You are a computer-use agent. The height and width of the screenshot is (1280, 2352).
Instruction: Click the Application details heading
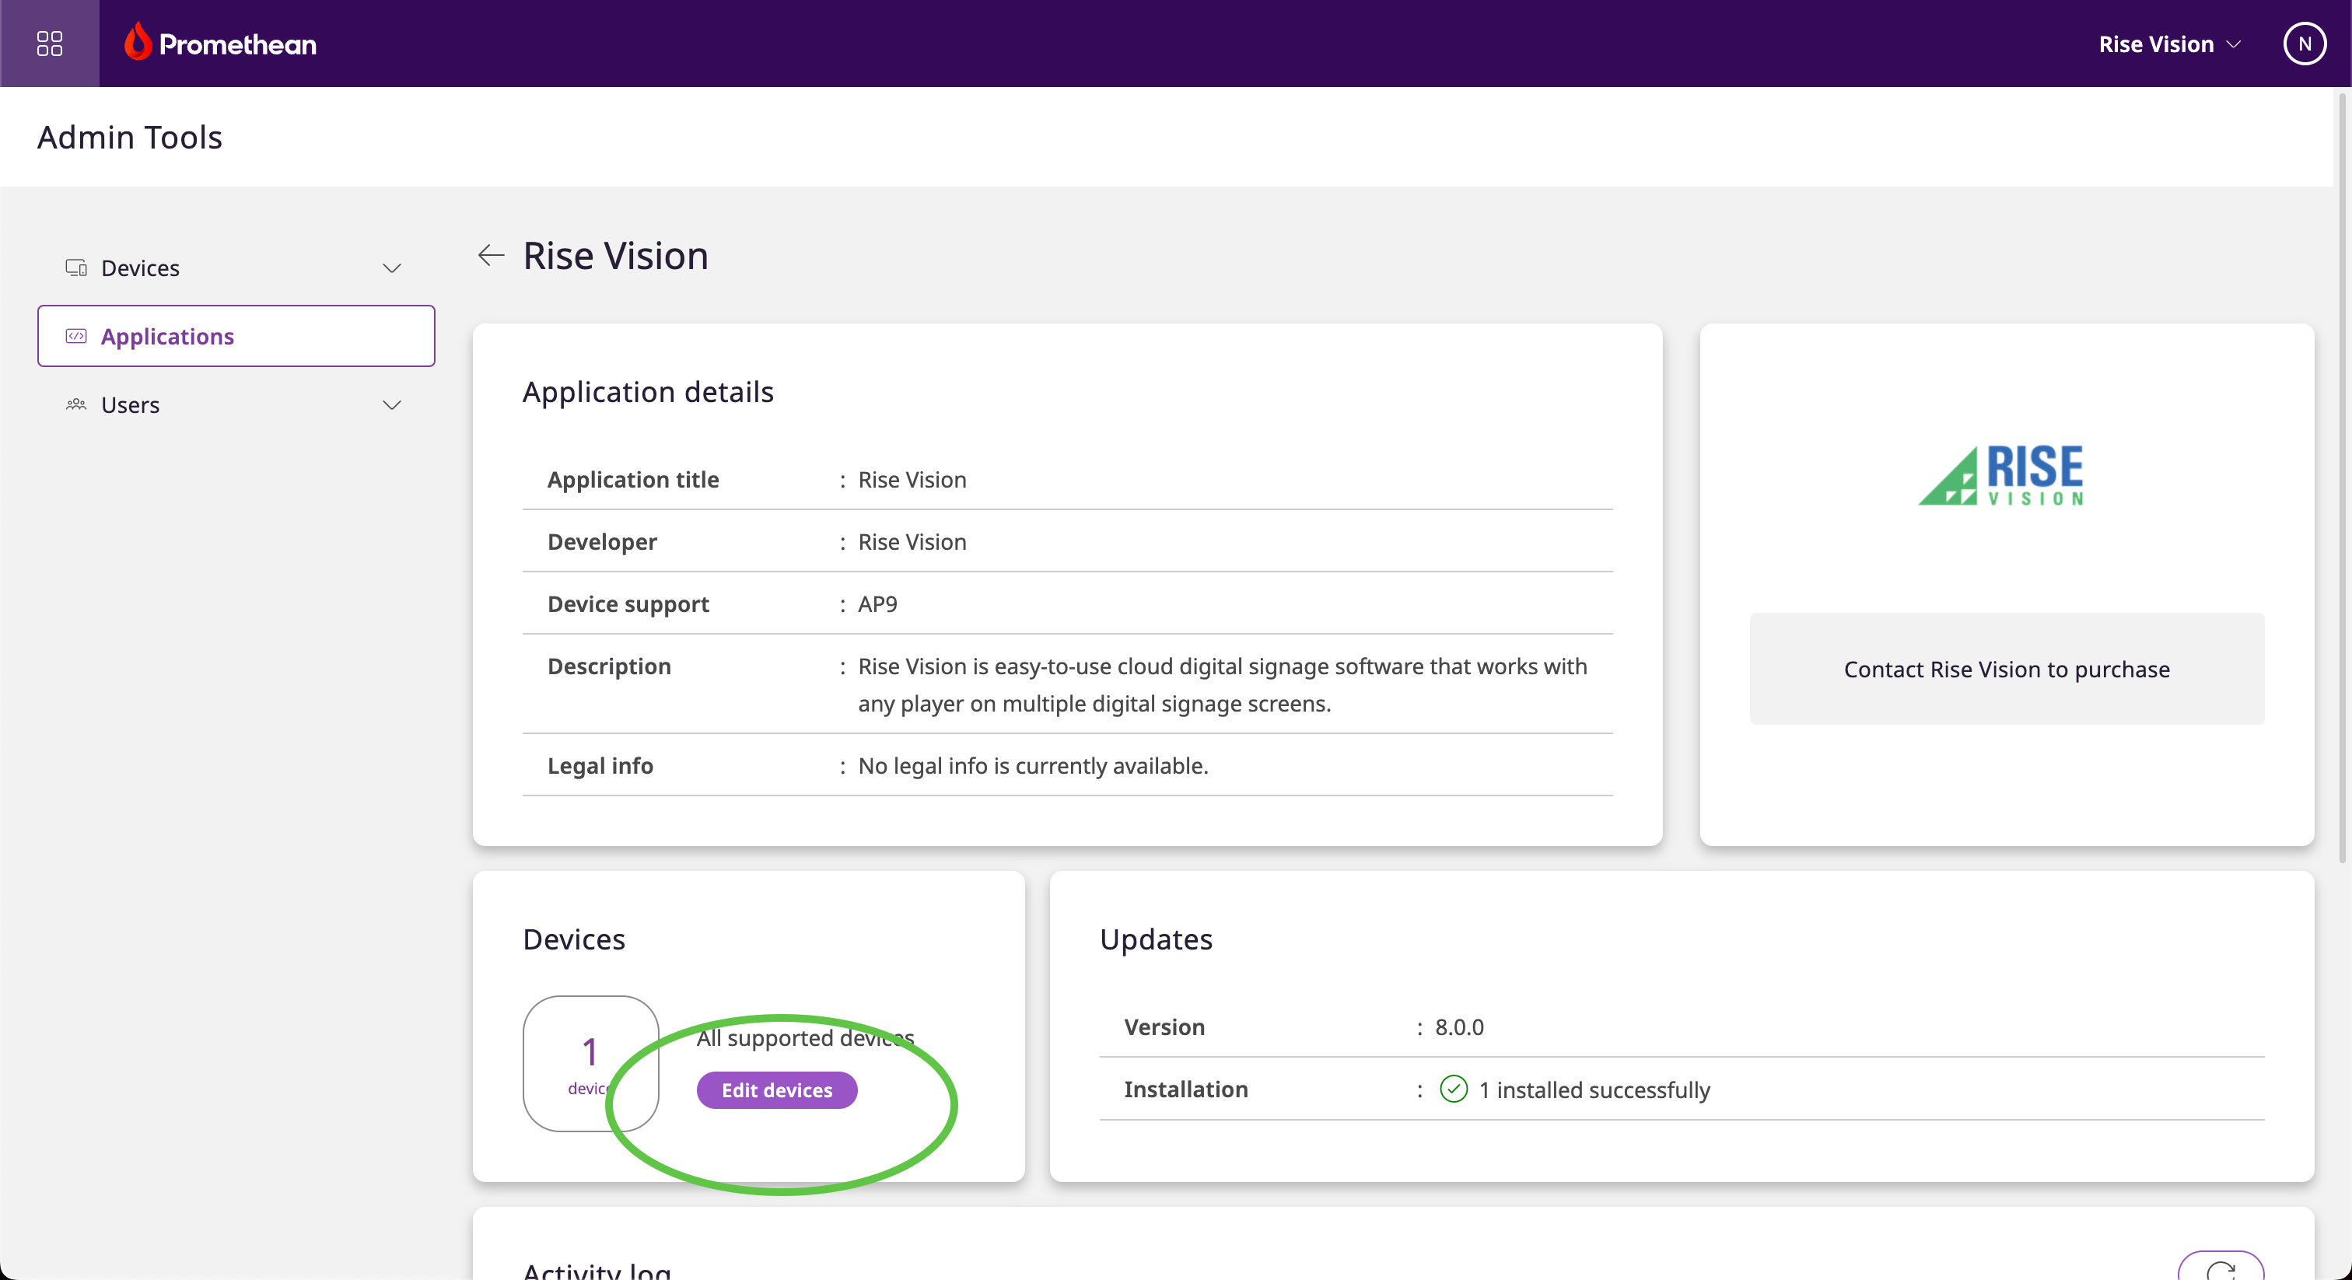point(647,392)
